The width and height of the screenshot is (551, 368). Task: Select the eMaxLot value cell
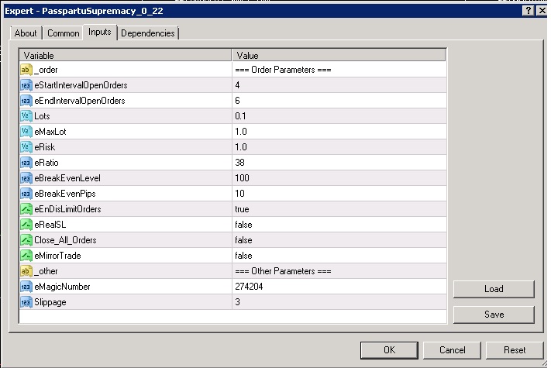(x=339, y=132)
